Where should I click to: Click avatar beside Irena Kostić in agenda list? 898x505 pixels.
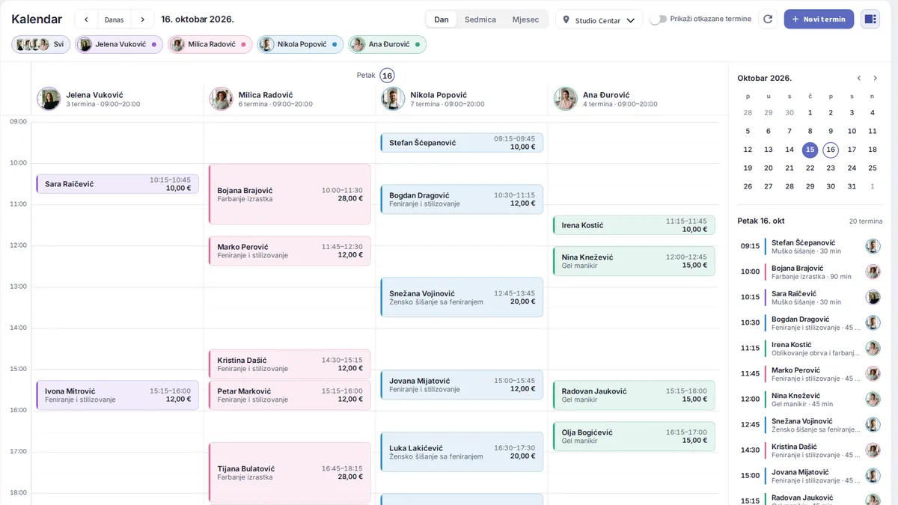pos(873,348)
